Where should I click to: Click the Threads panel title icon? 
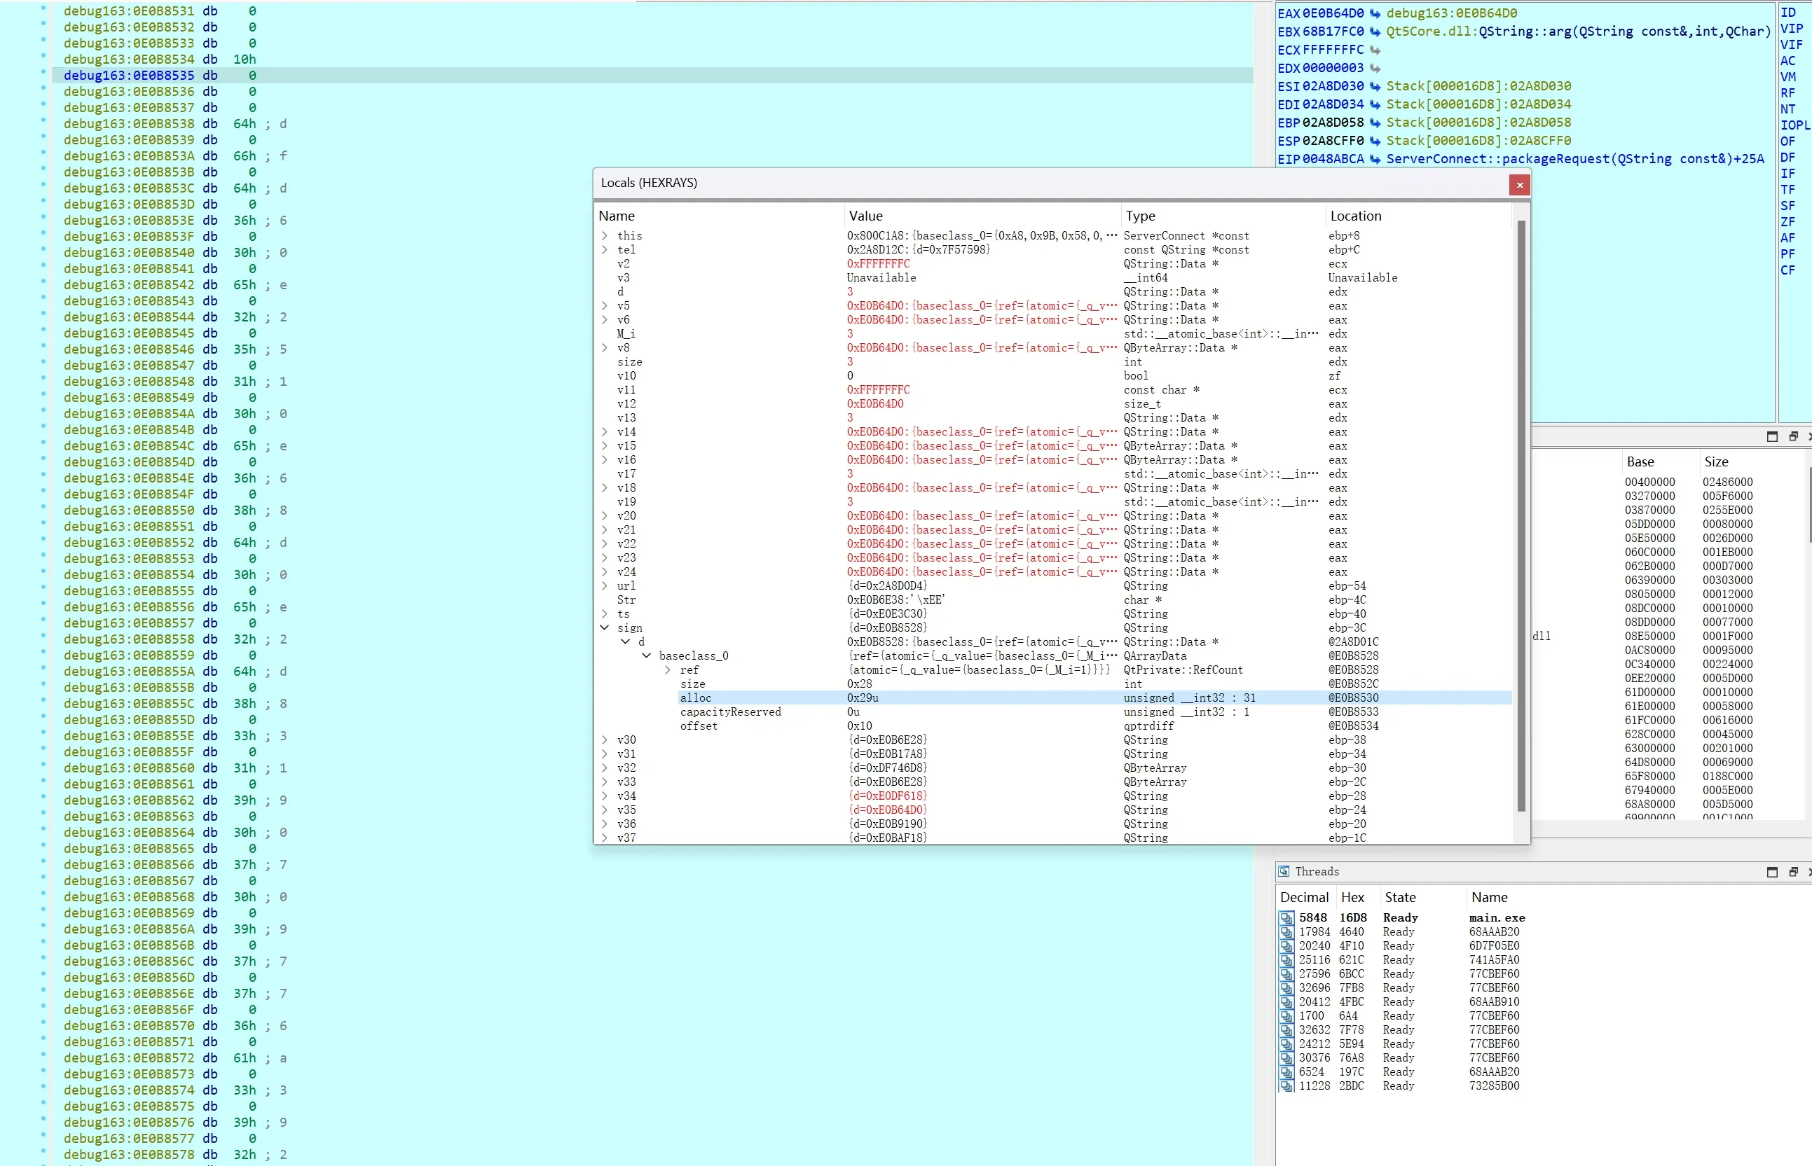pos(1284,871)
